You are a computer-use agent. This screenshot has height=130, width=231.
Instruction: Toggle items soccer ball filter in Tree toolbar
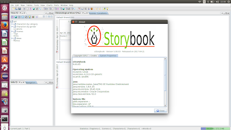pyautogui.click(x=26, y=17)
